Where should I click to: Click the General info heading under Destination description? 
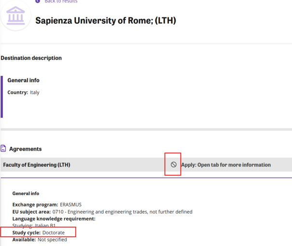click(23, 80)
